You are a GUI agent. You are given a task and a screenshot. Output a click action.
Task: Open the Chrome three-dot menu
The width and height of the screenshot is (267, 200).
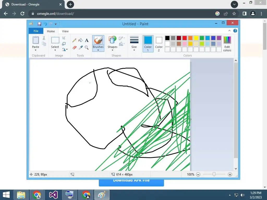(x=261, y=14)
